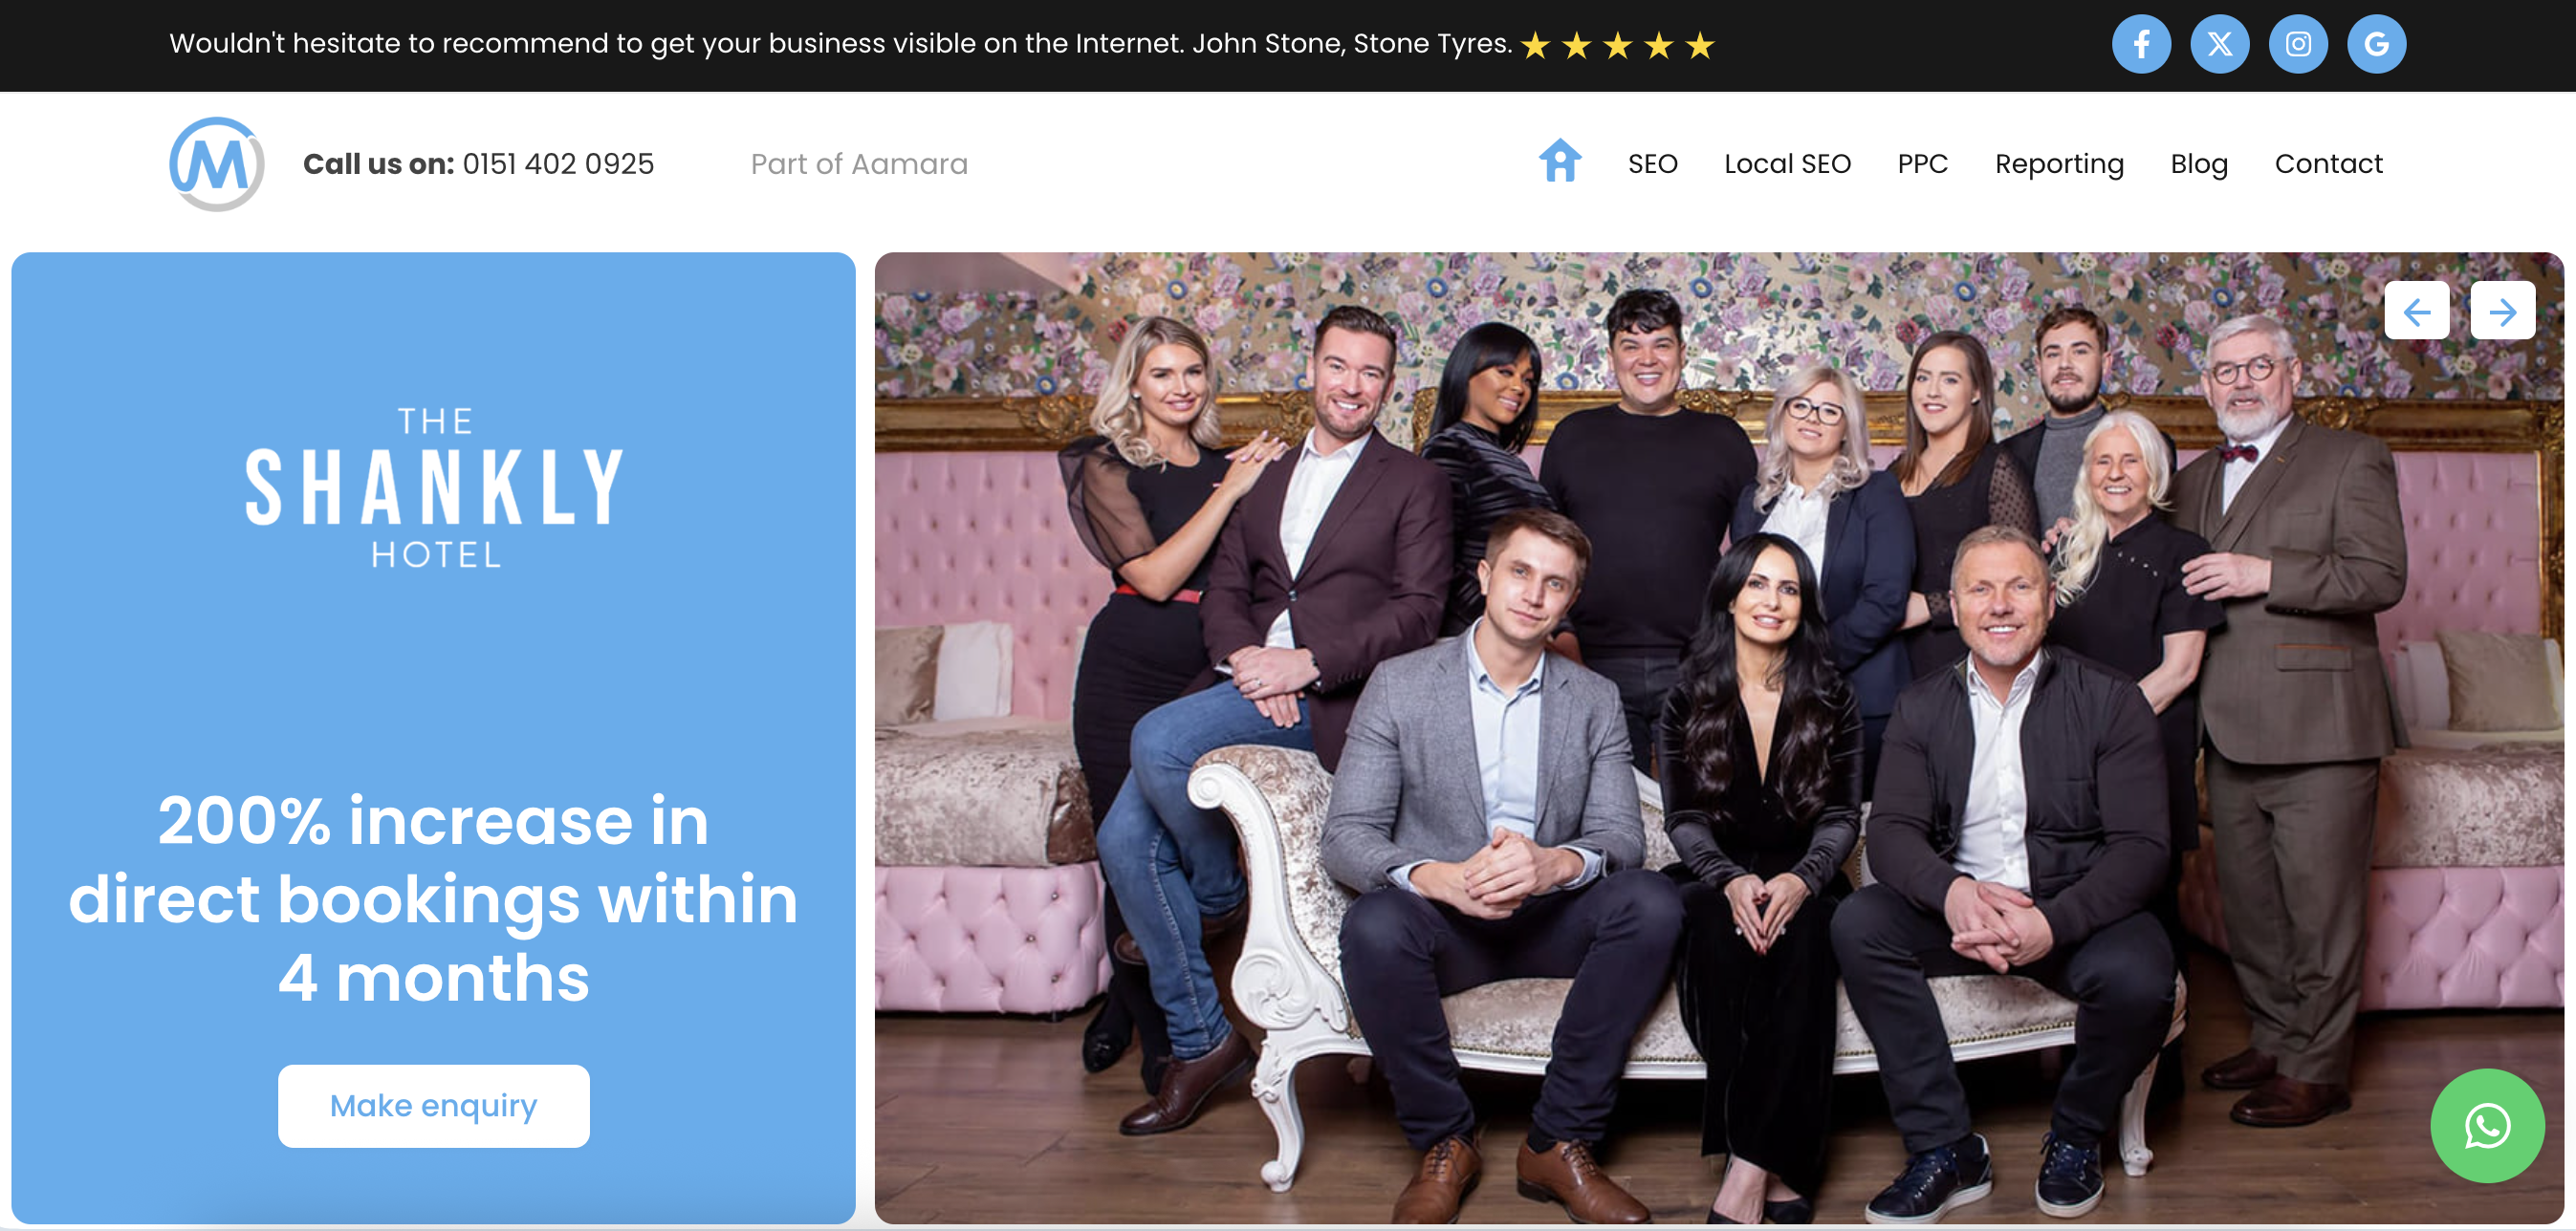This screenshot has height=1231, width=2576.
Task: Open WhatsApp chat floating button
Action: click(2487, 1126)
